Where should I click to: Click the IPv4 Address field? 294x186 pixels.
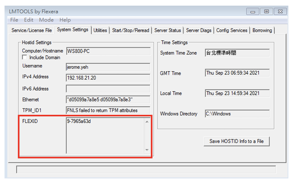(108, 77)
